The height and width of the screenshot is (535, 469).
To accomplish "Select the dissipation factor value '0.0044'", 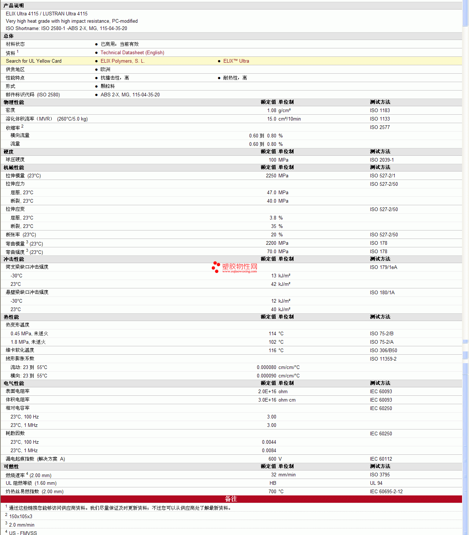I will (269, 442).
